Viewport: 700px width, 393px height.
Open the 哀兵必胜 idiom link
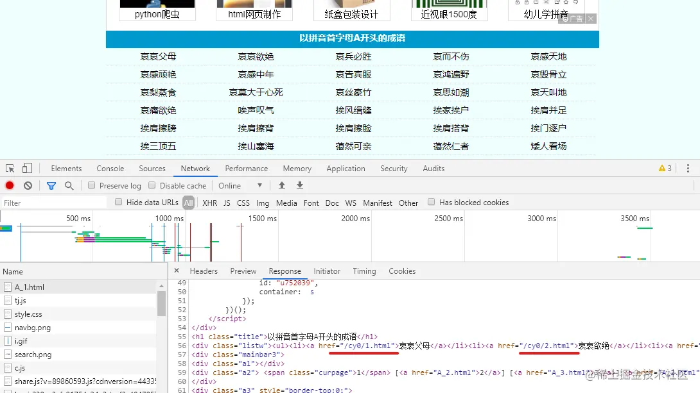click(354, 56)
